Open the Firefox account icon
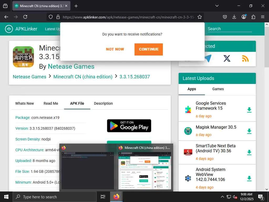 click(244, 17)
